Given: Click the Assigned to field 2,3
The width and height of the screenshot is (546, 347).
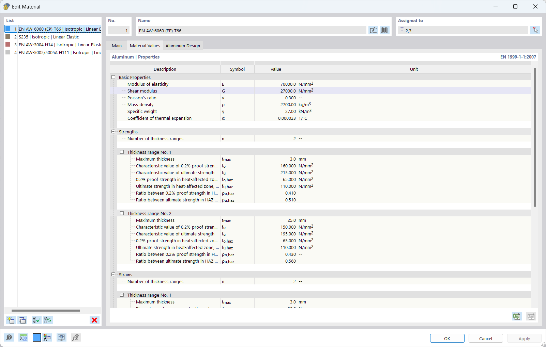Looking at the screenshot, I should pos(463,30).
